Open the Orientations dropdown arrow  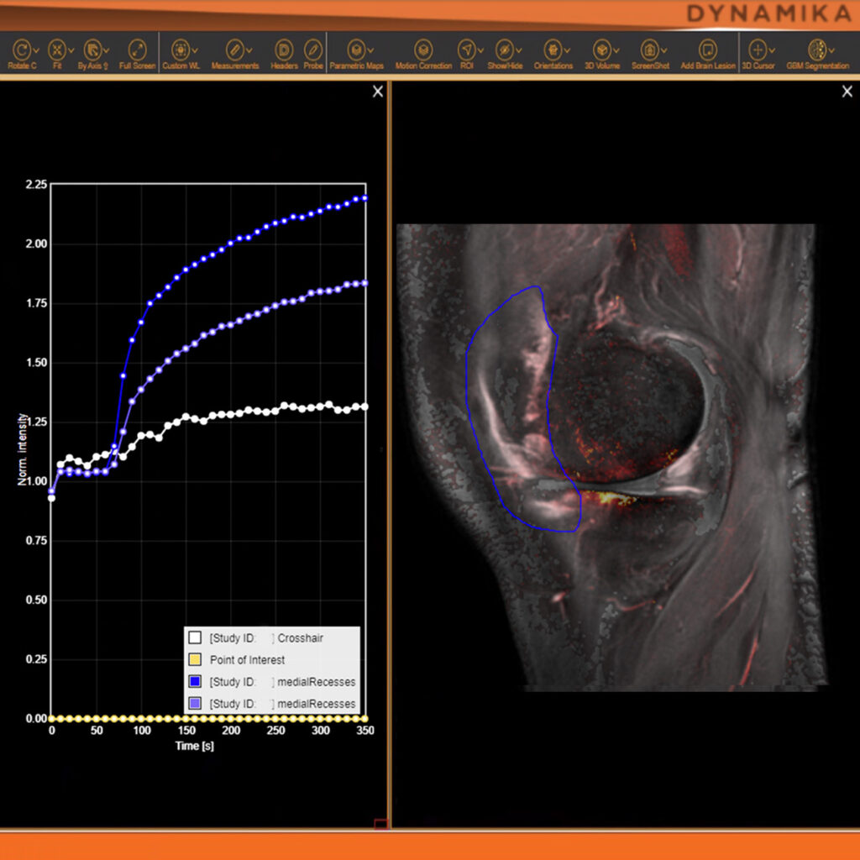(x=567, y=50)
